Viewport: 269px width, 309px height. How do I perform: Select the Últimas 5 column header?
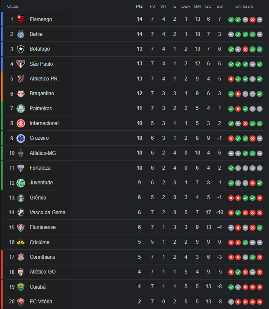(x=244, y=6)
